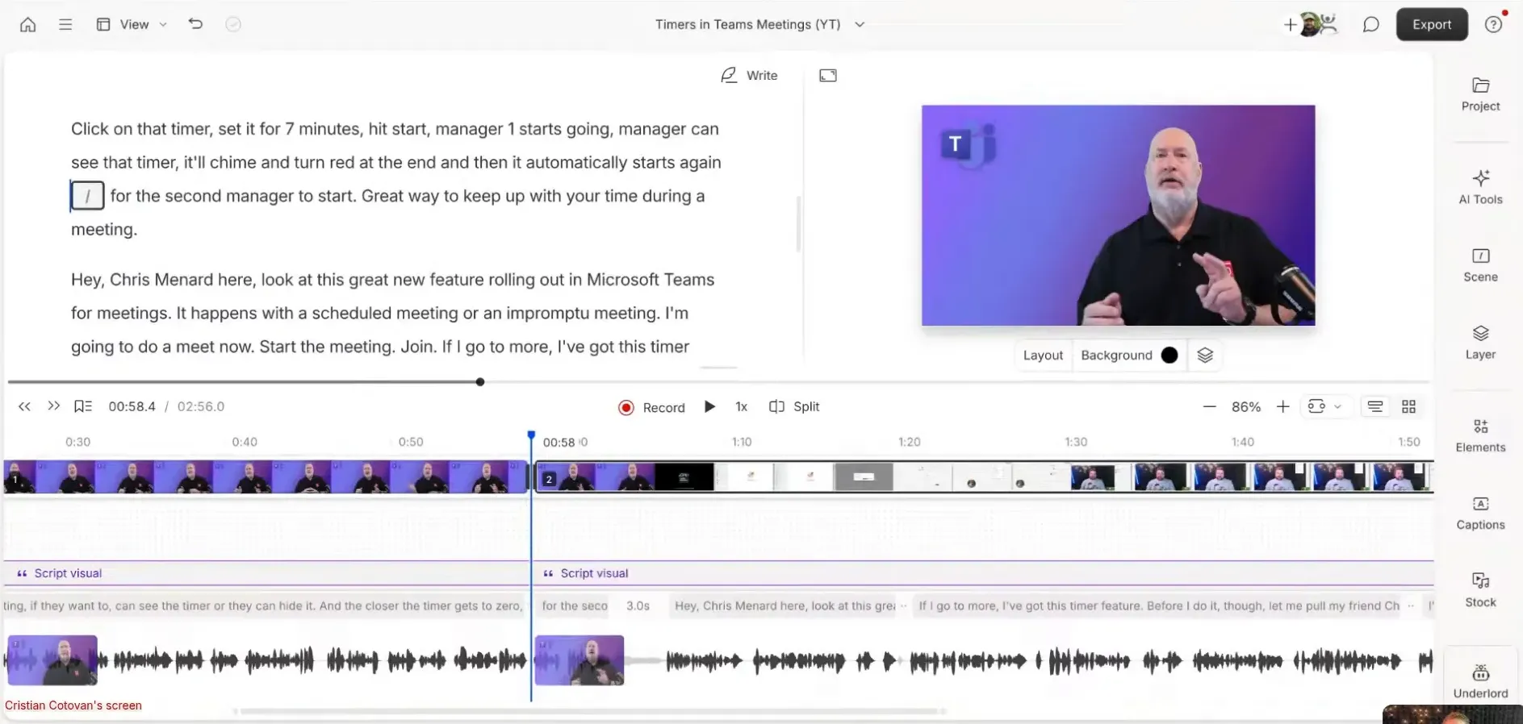This screenshot has height=724, width=1523.
Task: Click the 1:10 ruler mark
Action: pyautogui.click(x=741, y=442)
